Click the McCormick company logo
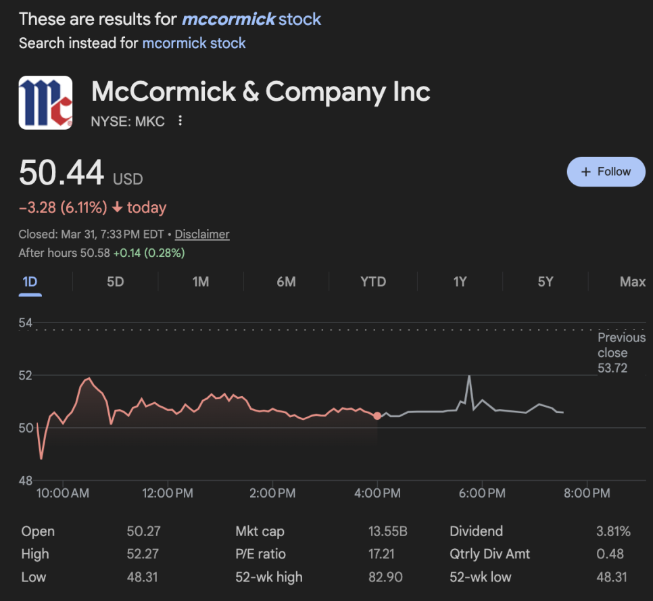Screen dimensions: 653x601 45,102
